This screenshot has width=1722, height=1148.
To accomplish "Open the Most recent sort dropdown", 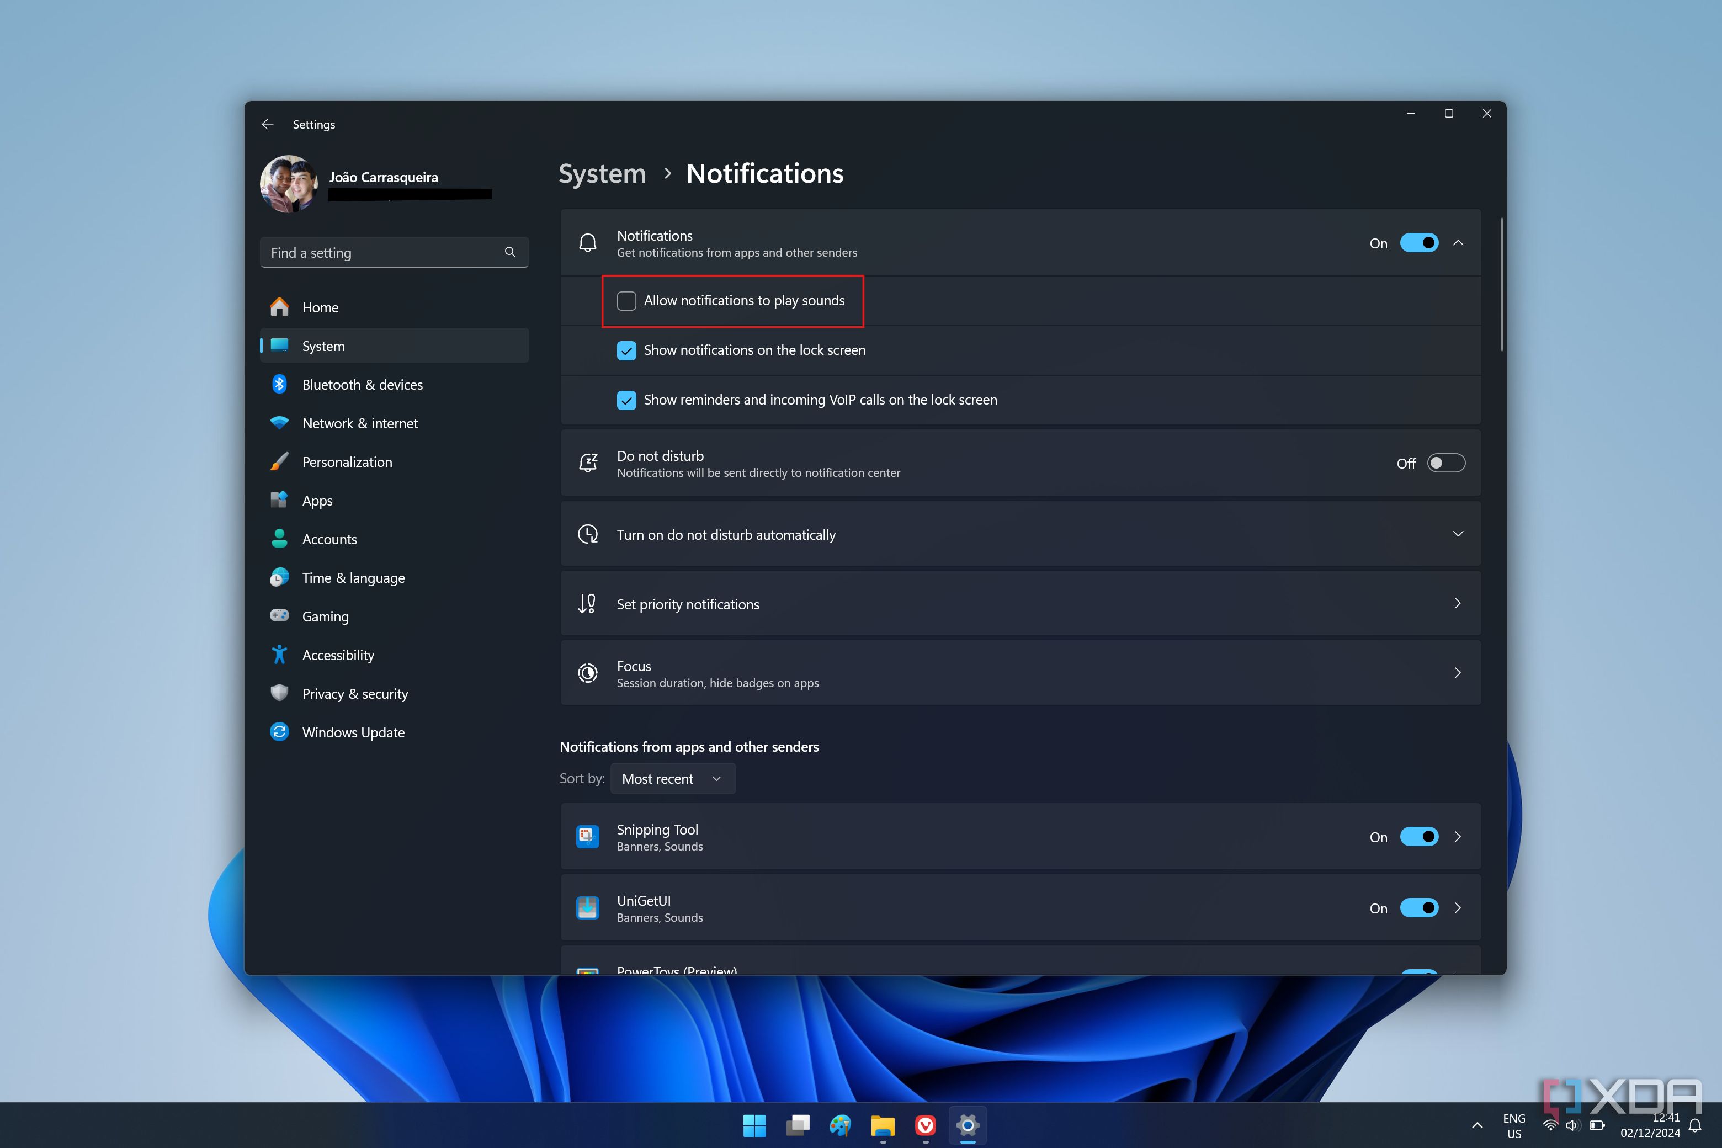I will 672,778.
